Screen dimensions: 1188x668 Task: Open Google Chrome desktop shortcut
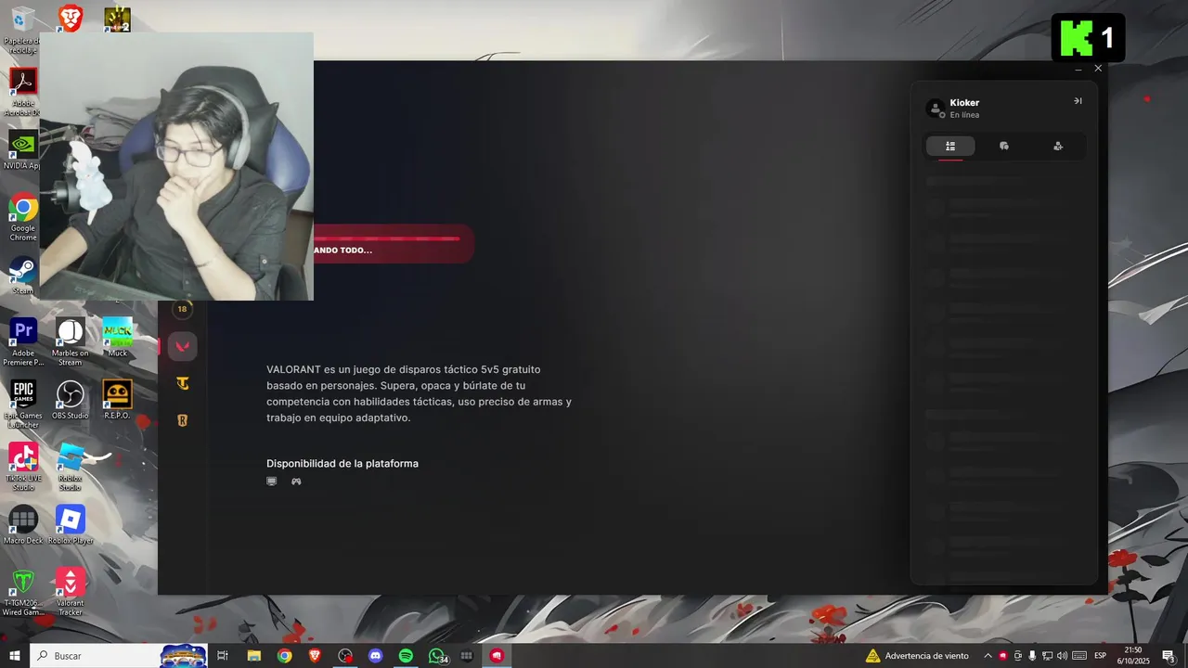pyautogui.click(x=23, y=217)
